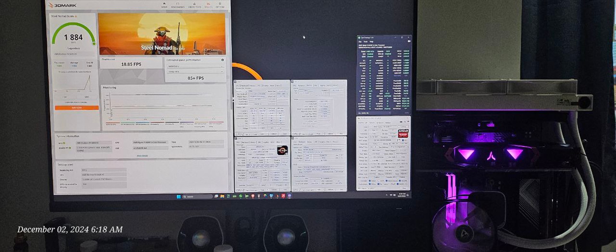616x252 pixels.
Task: Toggle the OpenCL checkbox in GPU-Z
Action: click(x=370, y=181)
